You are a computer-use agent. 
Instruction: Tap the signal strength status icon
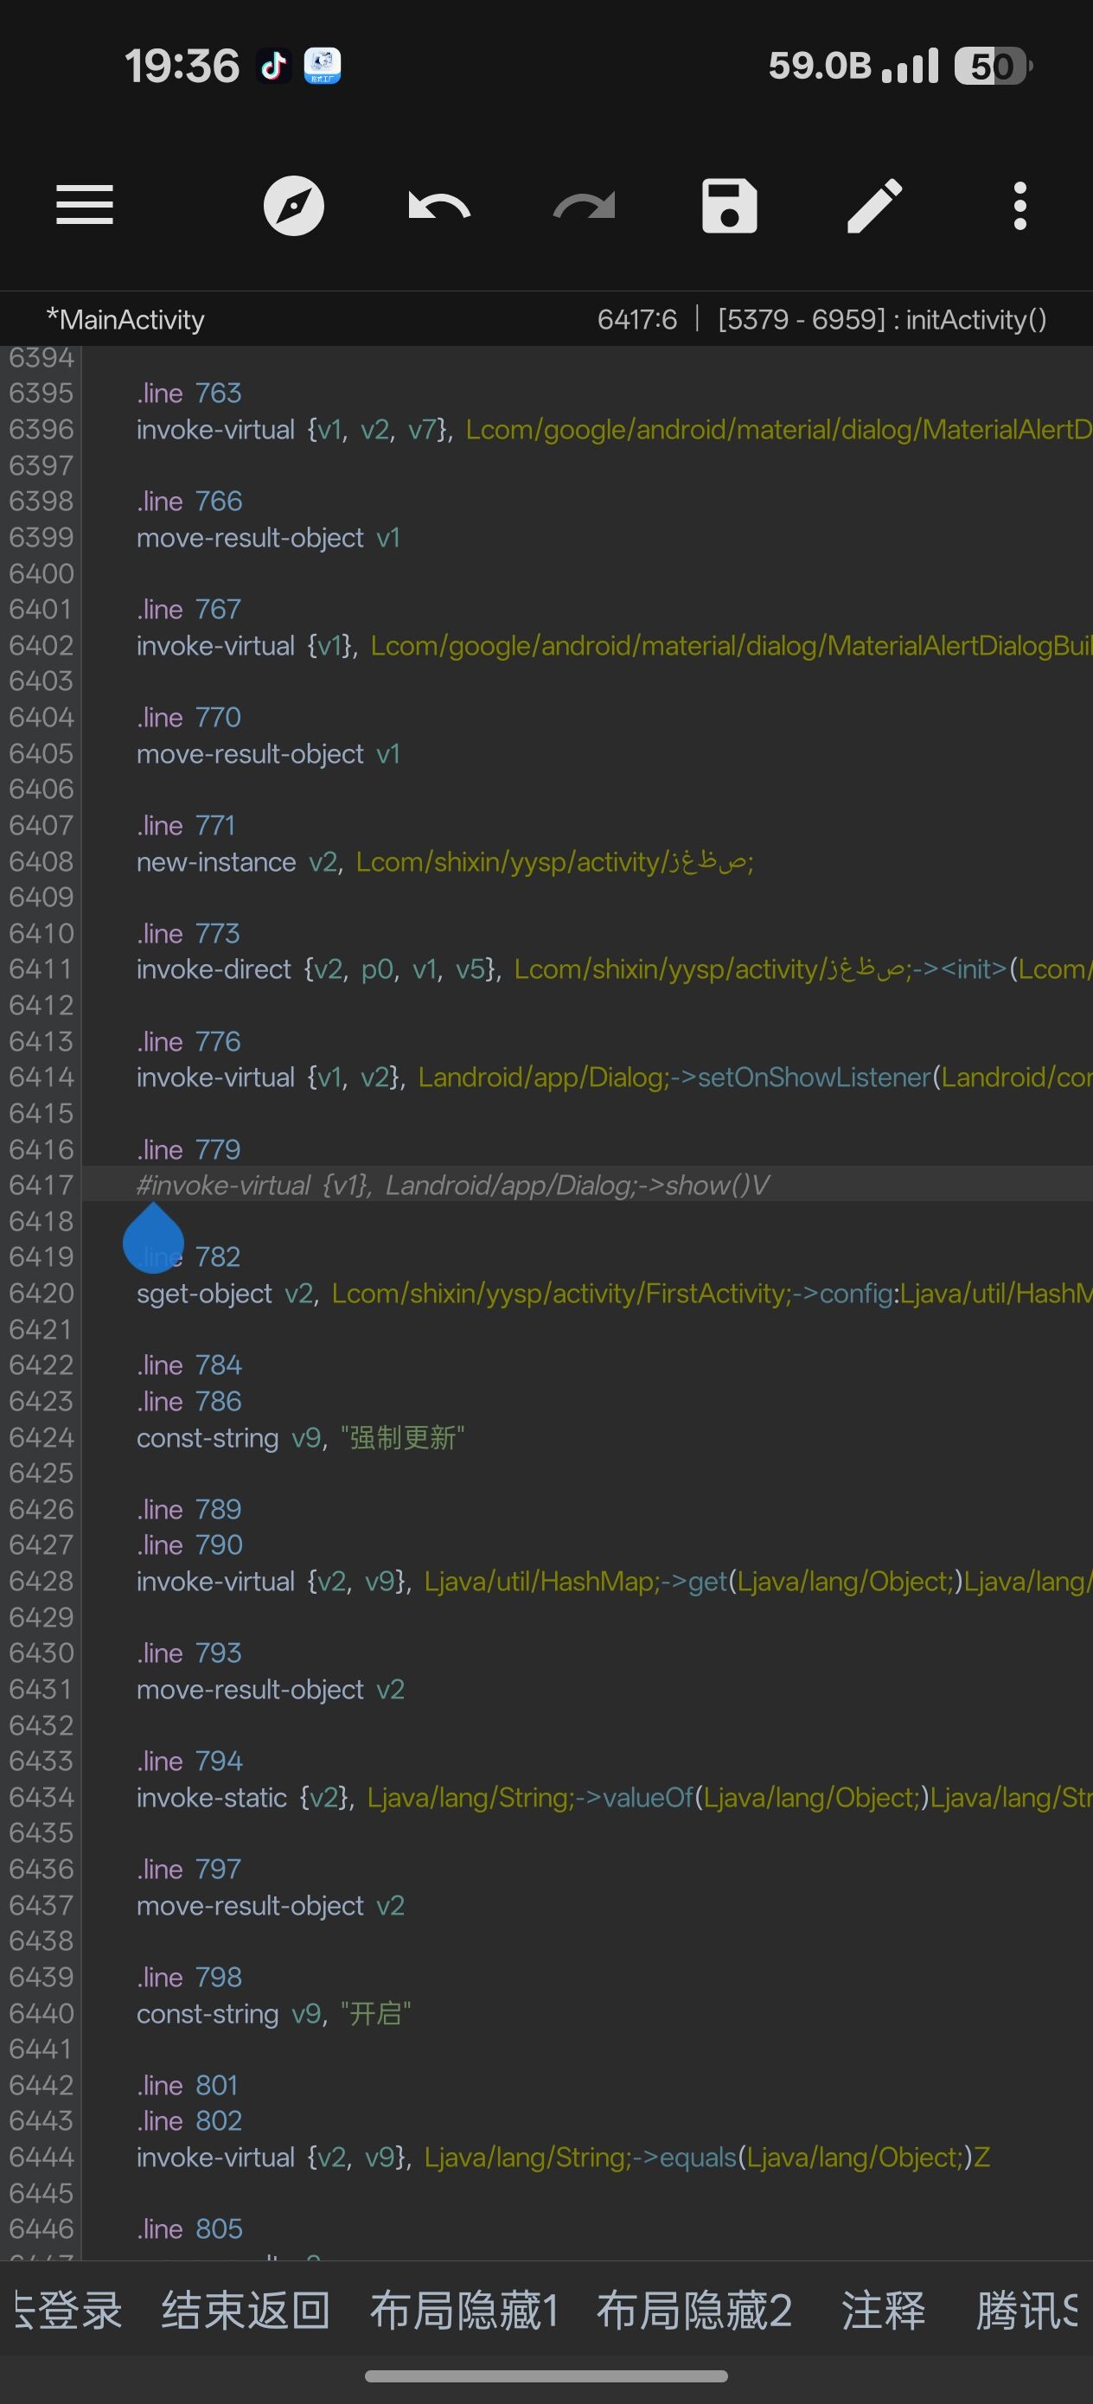909,67
